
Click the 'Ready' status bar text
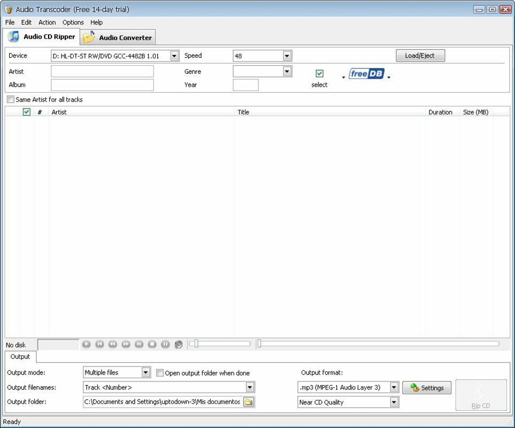pos(12,422)
